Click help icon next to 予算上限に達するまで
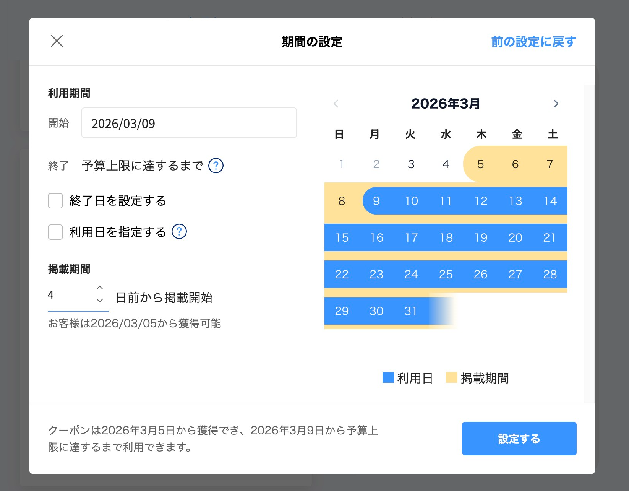Viewport: 629px width, 491px height. (216, 166)
